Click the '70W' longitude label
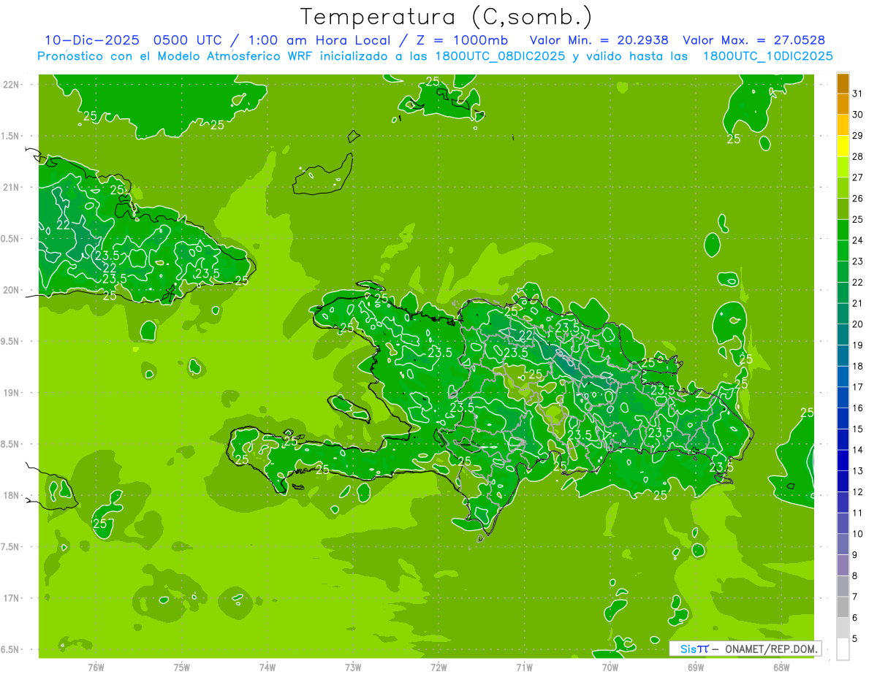 point(610,667)
